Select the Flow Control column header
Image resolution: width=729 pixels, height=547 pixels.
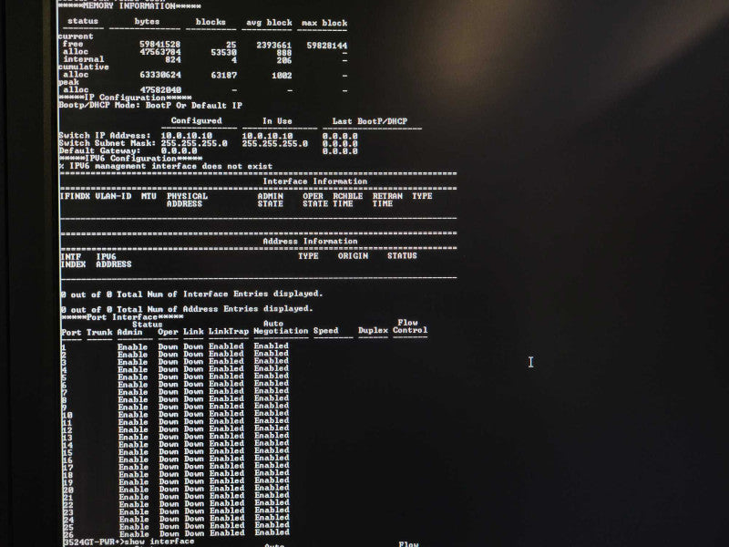(x=410, y=326)
